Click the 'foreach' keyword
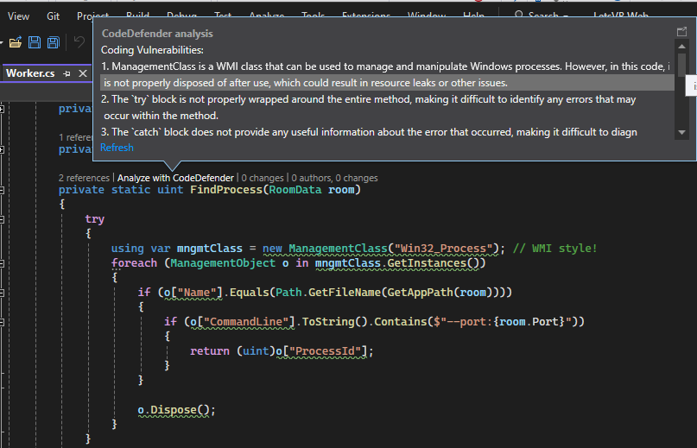697x448 pixels. 134,263
